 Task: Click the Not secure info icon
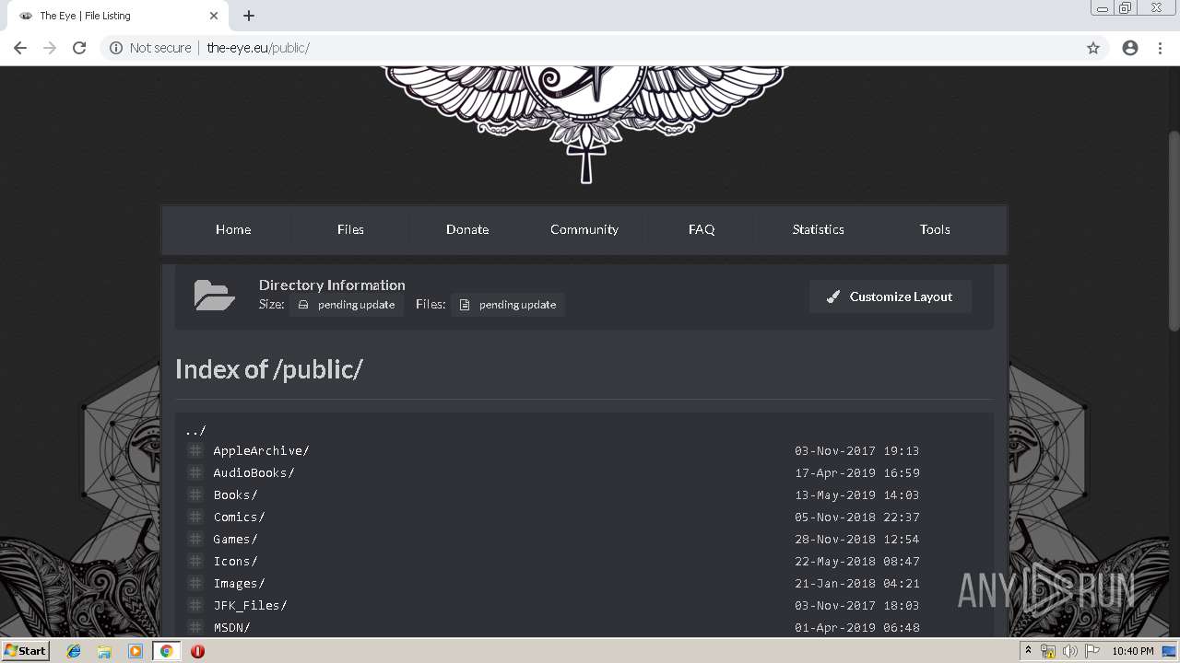coord(116,48)
